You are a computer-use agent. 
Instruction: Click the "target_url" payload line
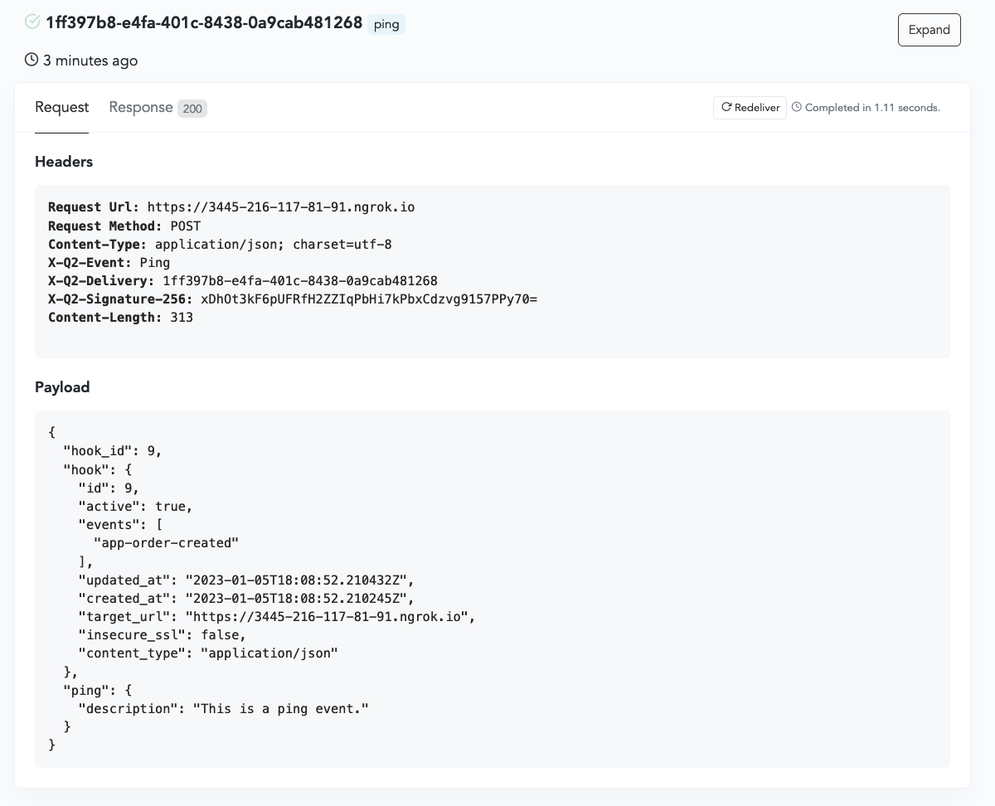click(x=277, y=617)
